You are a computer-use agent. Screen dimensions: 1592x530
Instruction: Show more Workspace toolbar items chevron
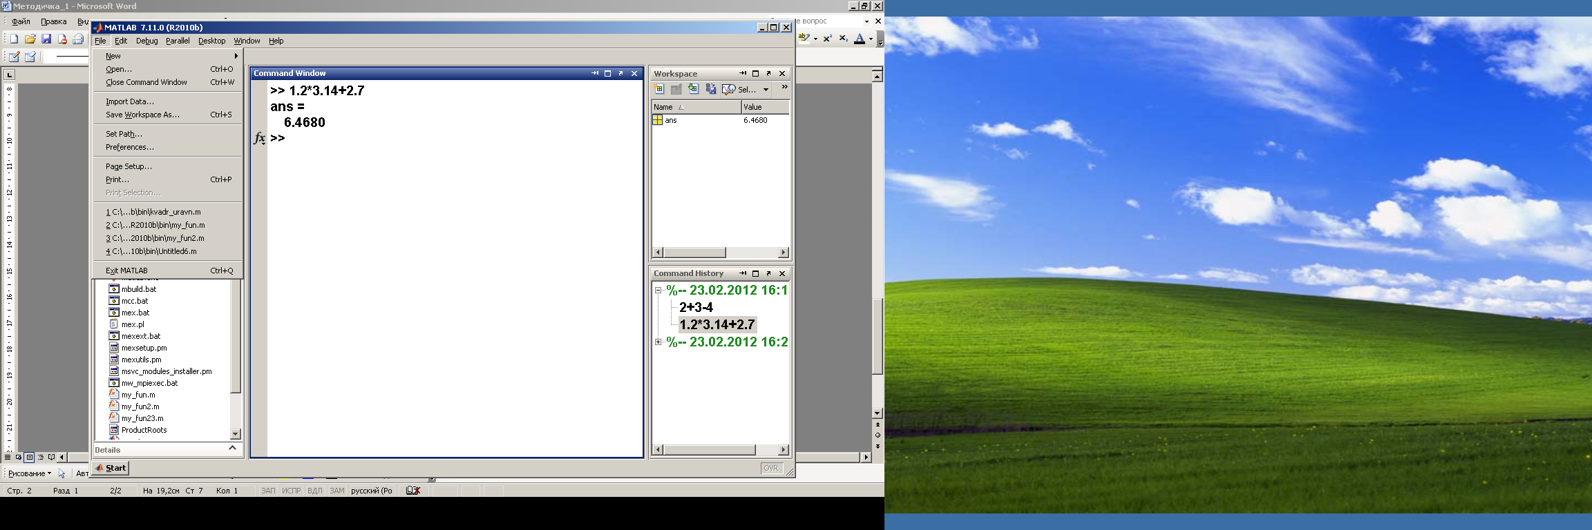[784, 87]
